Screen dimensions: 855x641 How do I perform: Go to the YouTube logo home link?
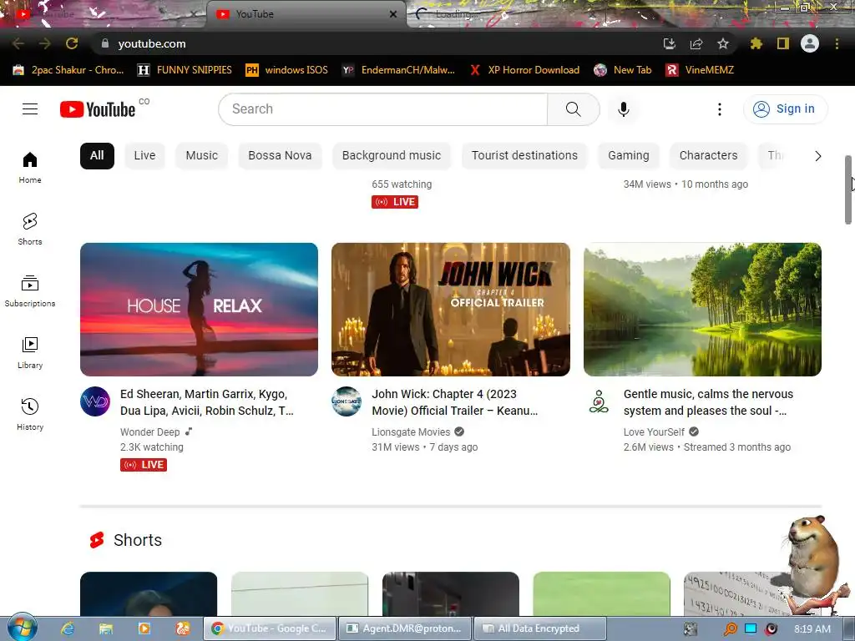pos(98,109)
